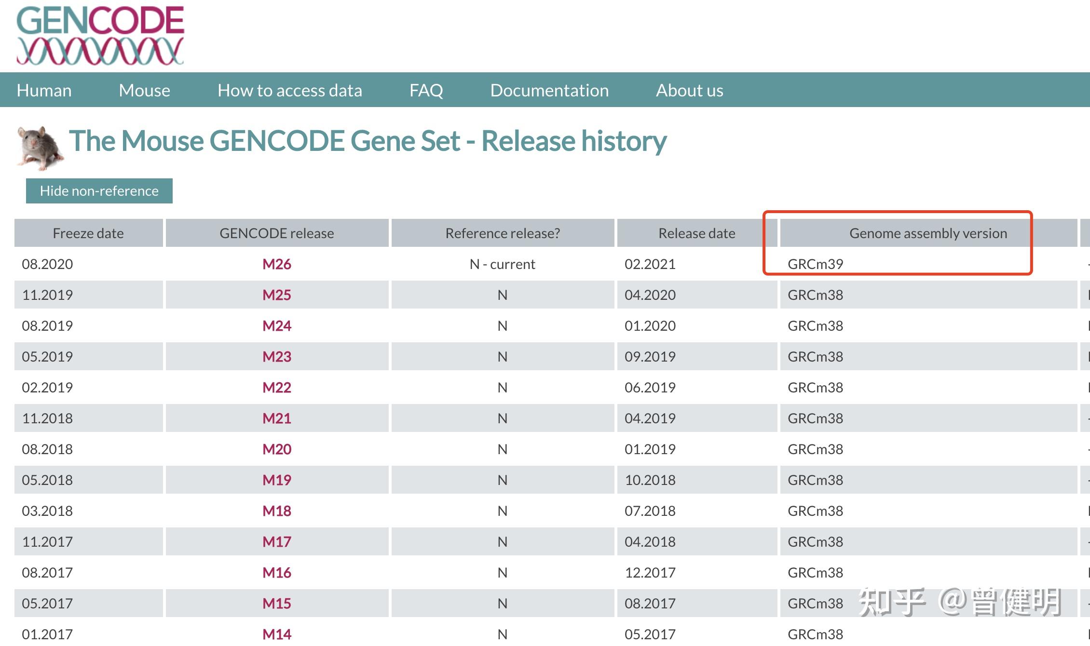Go to the FAQ page
1090x646 pixels.
click(426, 90)
